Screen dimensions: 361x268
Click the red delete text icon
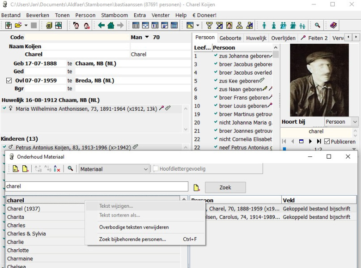point(56,169)
